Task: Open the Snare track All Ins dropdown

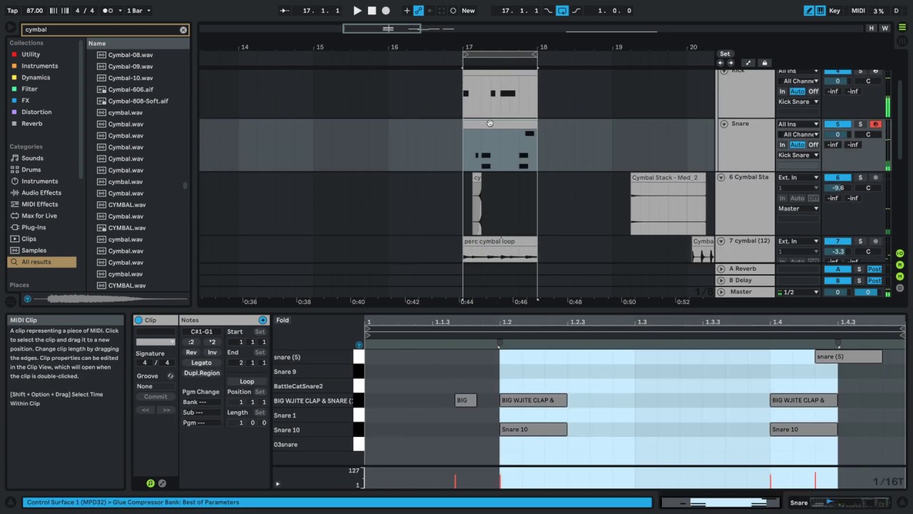Action: [798, 124]
